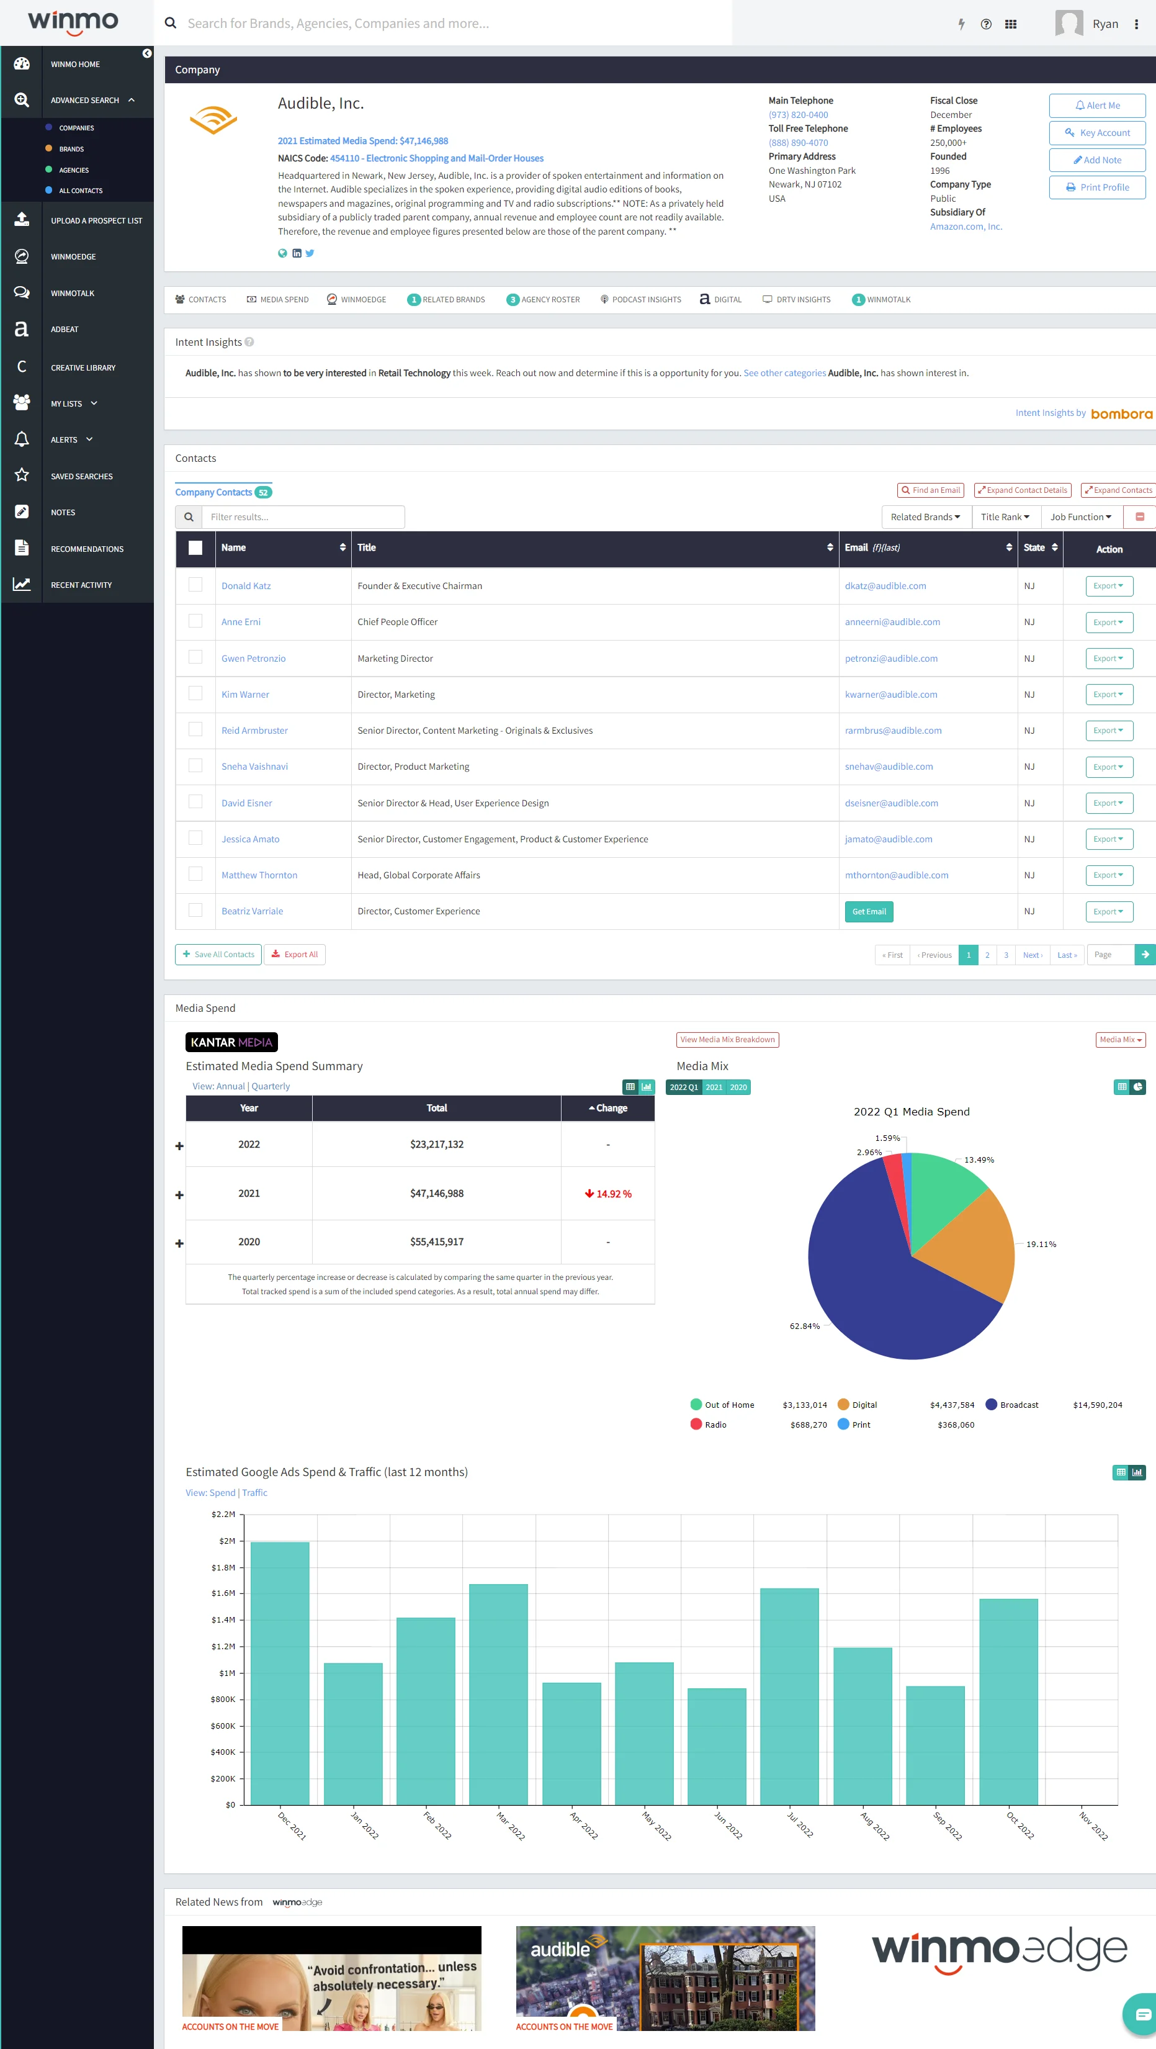
Task: Jump to the Contacts section tab
Action: click(200, 300)
